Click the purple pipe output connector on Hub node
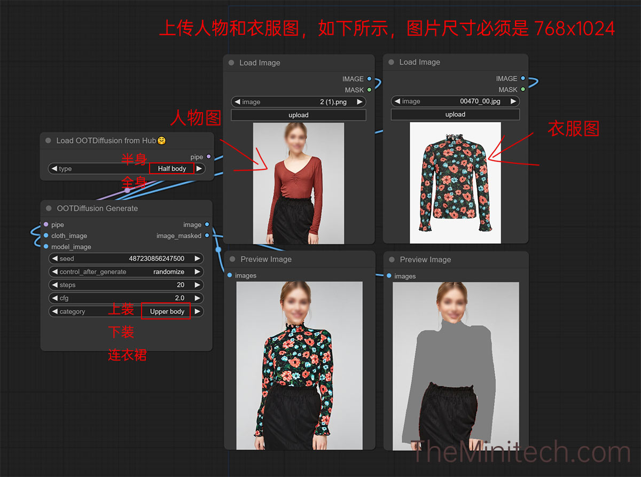 [x=208, y=157]
